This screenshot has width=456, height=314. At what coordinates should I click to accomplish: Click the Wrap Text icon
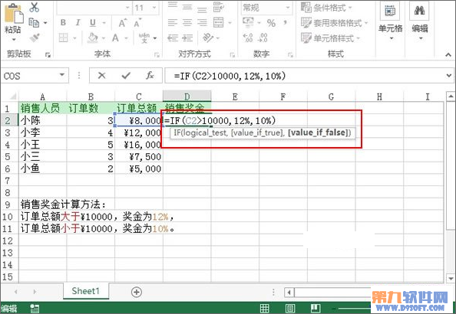coord(218,7)
